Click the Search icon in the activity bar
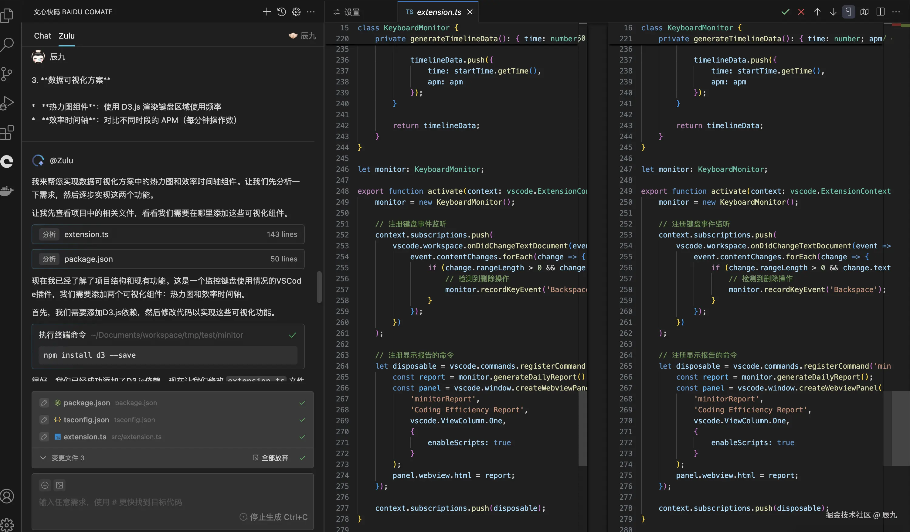 pos(7,44)
